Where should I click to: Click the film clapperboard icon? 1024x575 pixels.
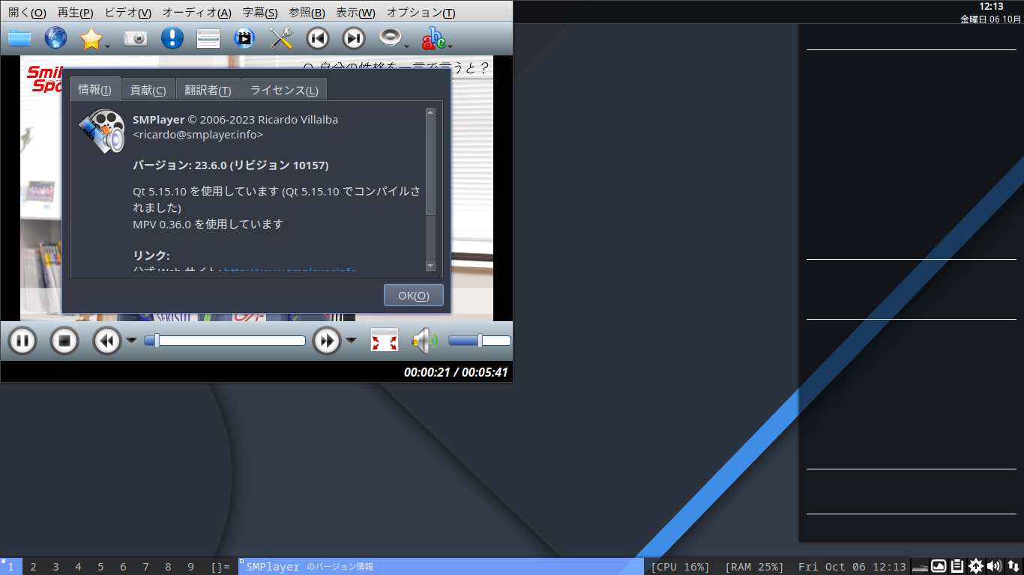[x=244, y=37]
